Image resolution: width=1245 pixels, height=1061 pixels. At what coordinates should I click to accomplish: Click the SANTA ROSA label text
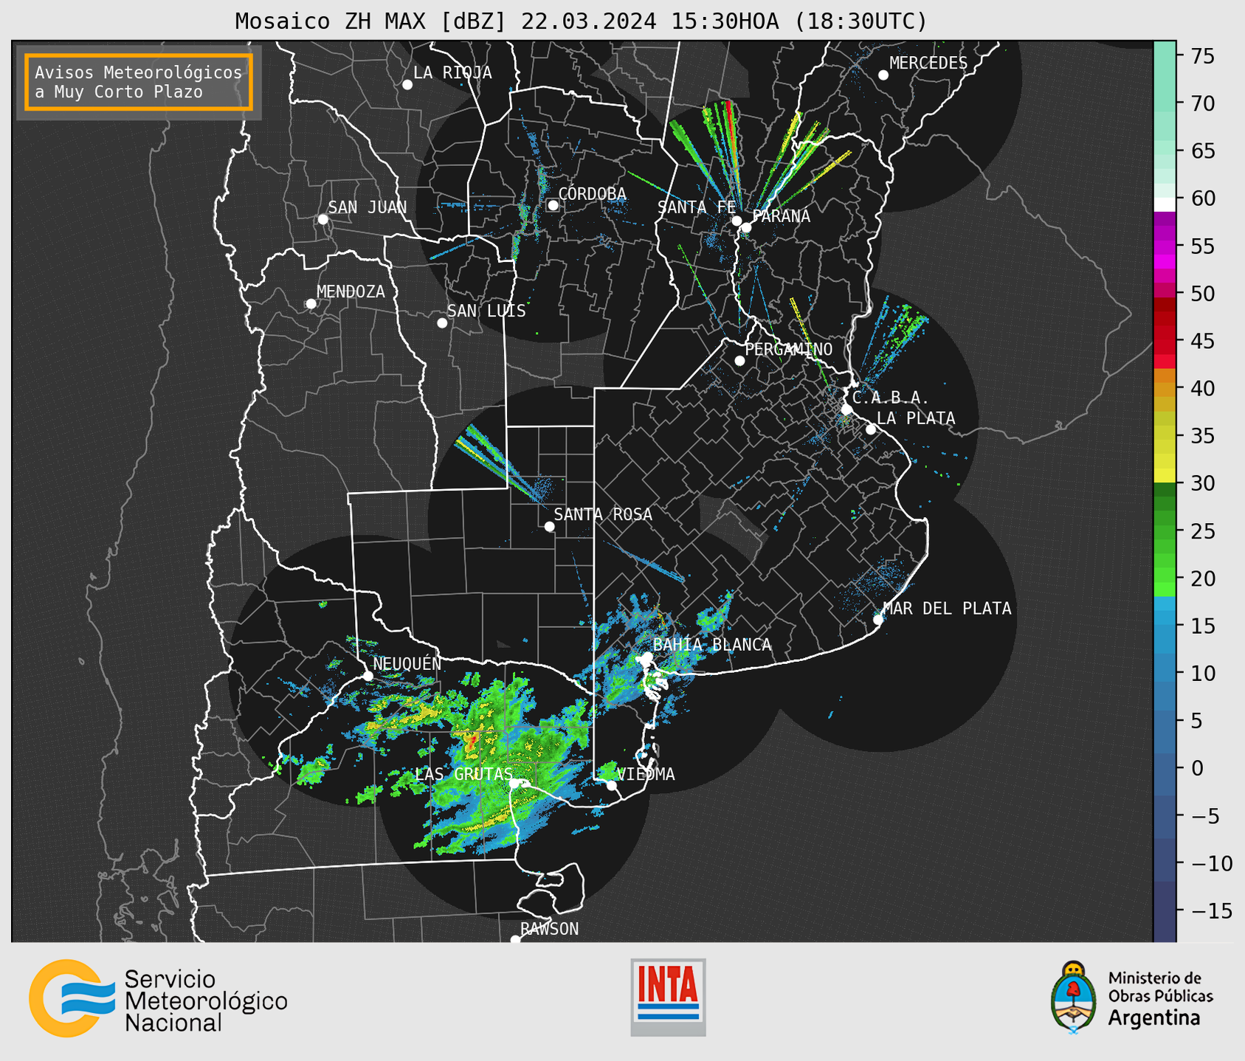pyautogui.click(x=603, y=515)
